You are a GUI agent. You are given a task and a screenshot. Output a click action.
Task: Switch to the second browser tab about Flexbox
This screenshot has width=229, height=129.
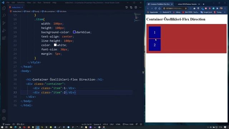coord(187,4)
